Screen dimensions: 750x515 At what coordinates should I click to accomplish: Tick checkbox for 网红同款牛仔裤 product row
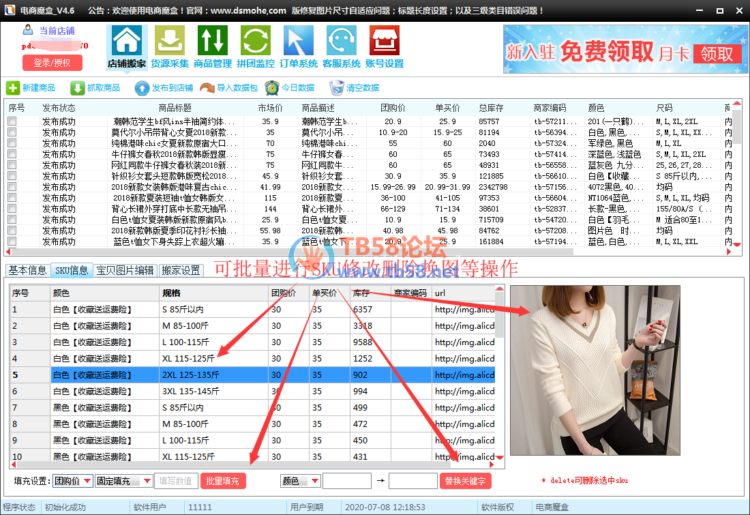coord(12,165)
